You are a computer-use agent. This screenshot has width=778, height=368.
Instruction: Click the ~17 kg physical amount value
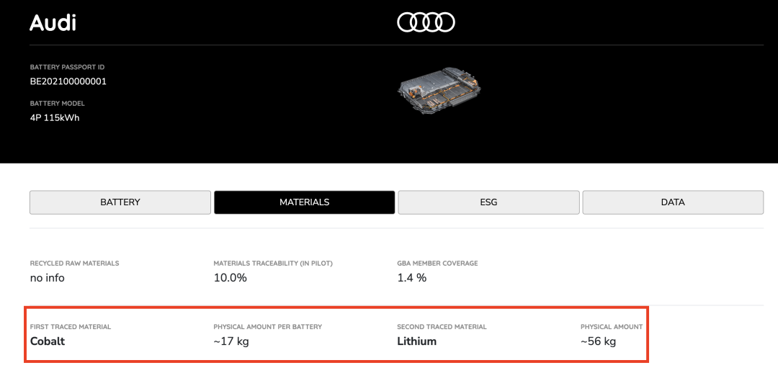click(x=231, y=341)
